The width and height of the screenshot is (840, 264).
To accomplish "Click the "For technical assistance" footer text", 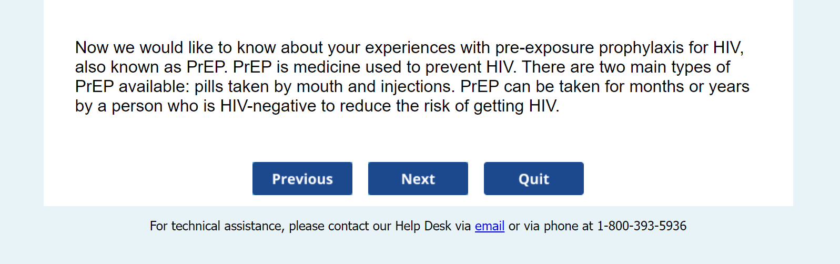I will coord(217,226).
